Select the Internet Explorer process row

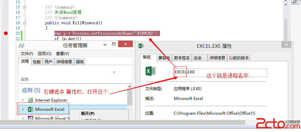[72, 100]
